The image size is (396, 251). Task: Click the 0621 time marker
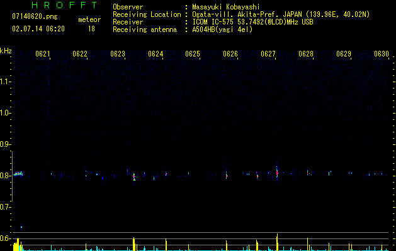point(43,54)
